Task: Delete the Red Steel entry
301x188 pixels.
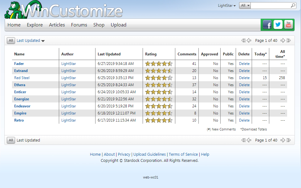Action: pos(244,78)
